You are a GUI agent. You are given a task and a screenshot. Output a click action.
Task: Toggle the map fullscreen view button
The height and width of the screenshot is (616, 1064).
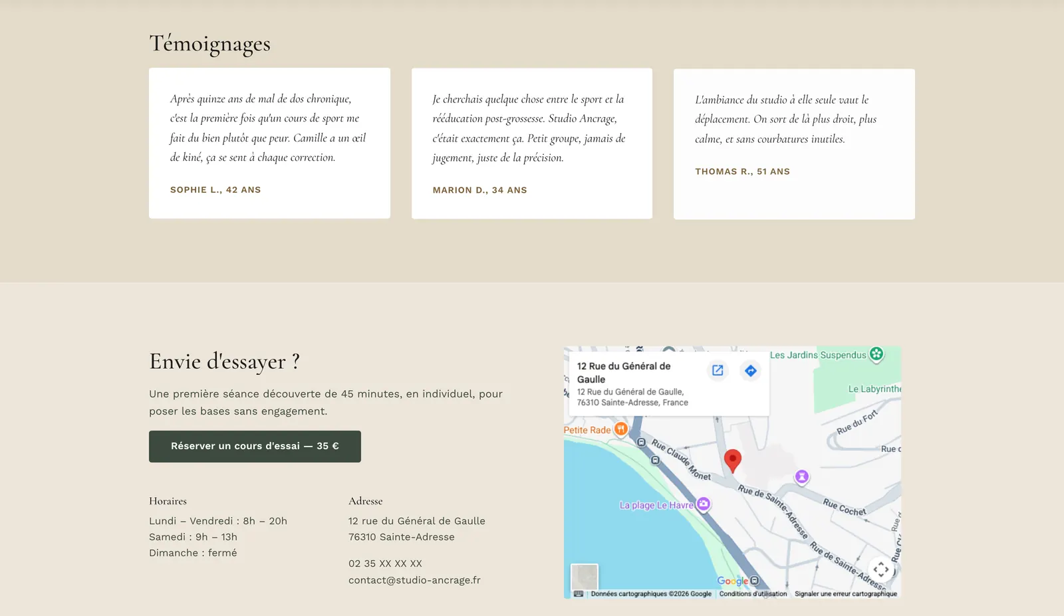pos(881,569)
